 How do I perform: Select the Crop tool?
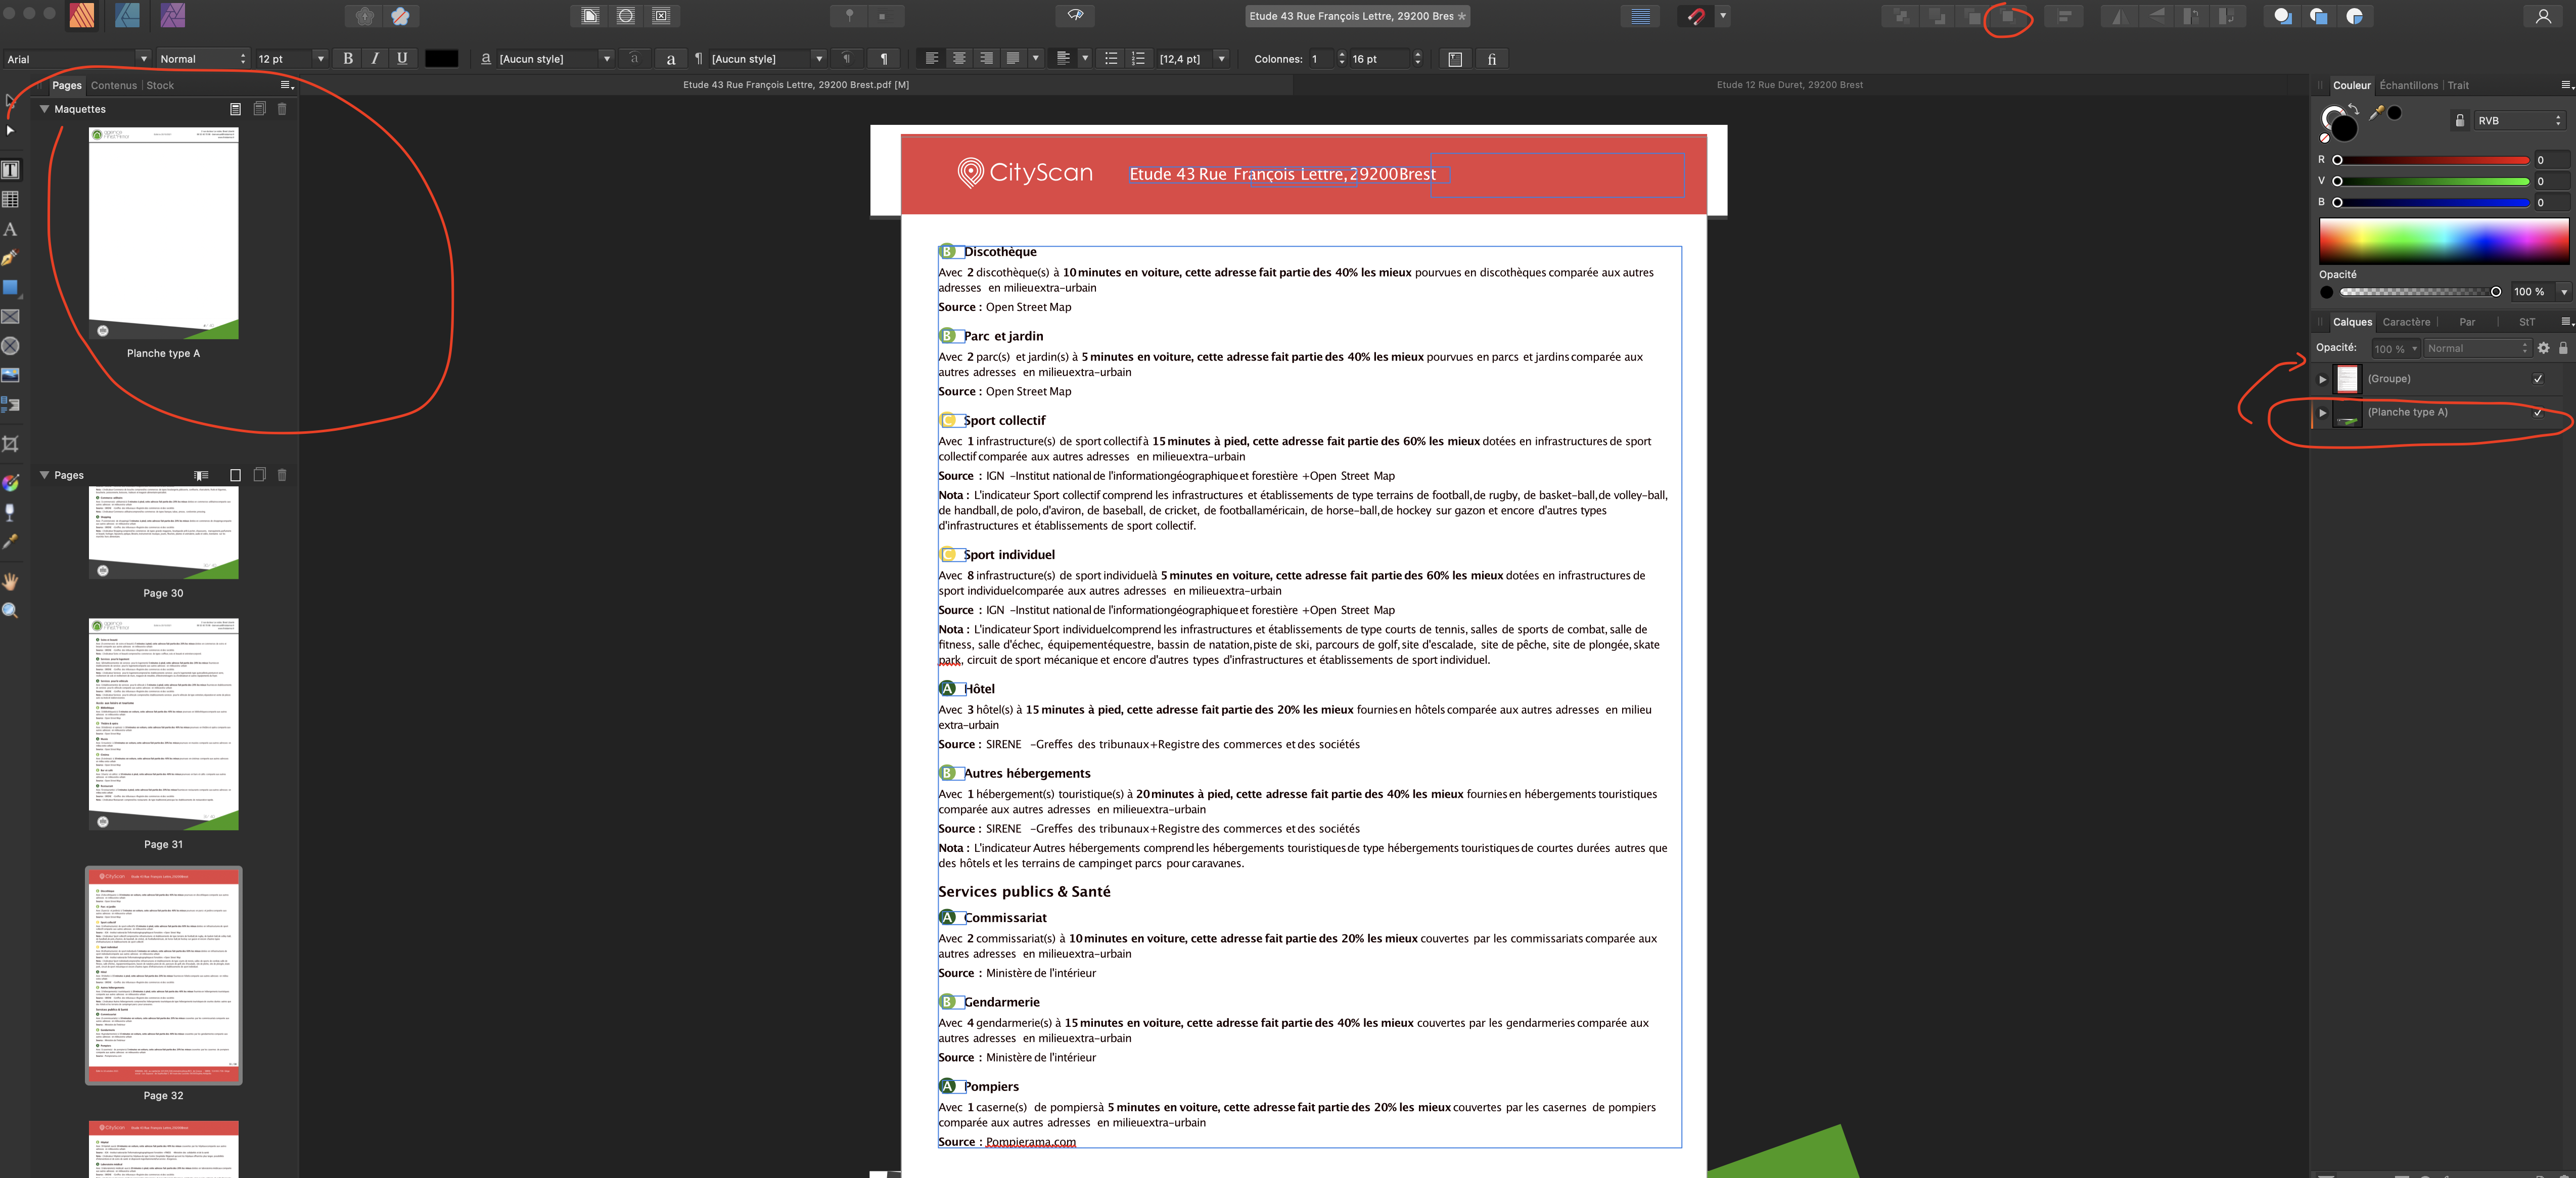(x=11, y=444)
